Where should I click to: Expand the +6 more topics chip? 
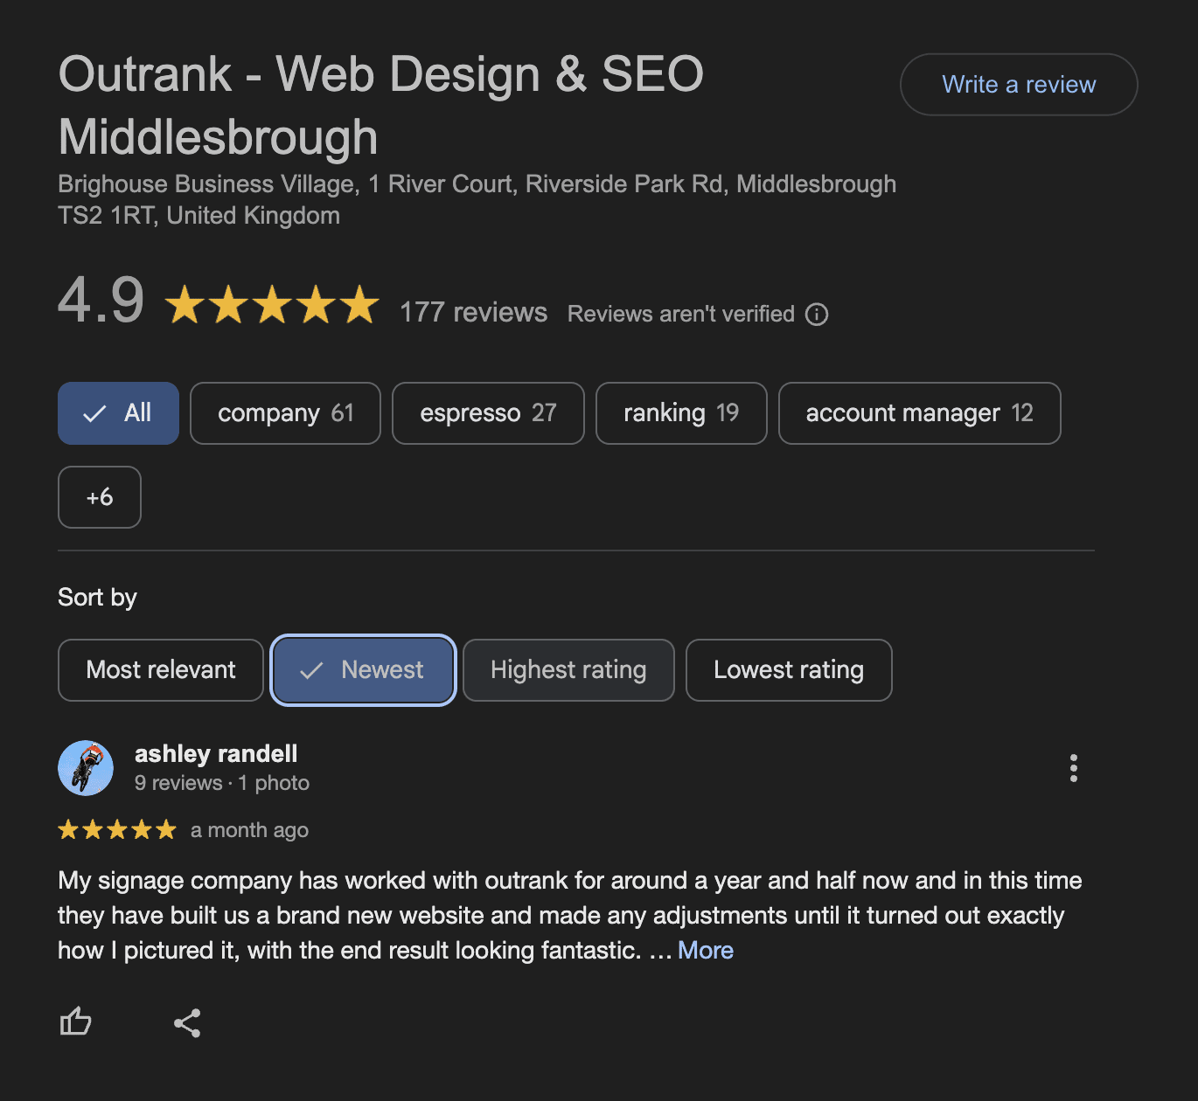[x=100, y=497]
